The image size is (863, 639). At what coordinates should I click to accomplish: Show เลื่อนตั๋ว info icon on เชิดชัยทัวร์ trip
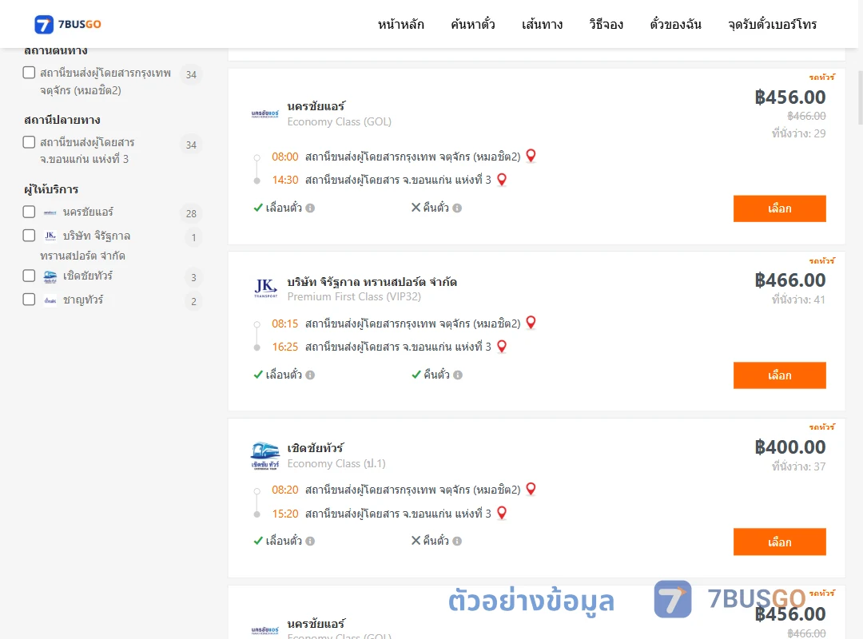[x=310, y=541]
